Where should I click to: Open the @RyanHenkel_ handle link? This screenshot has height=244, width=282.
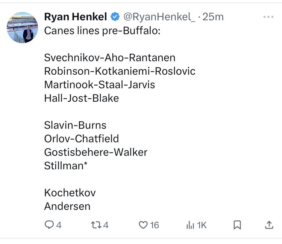click(159, 17)
